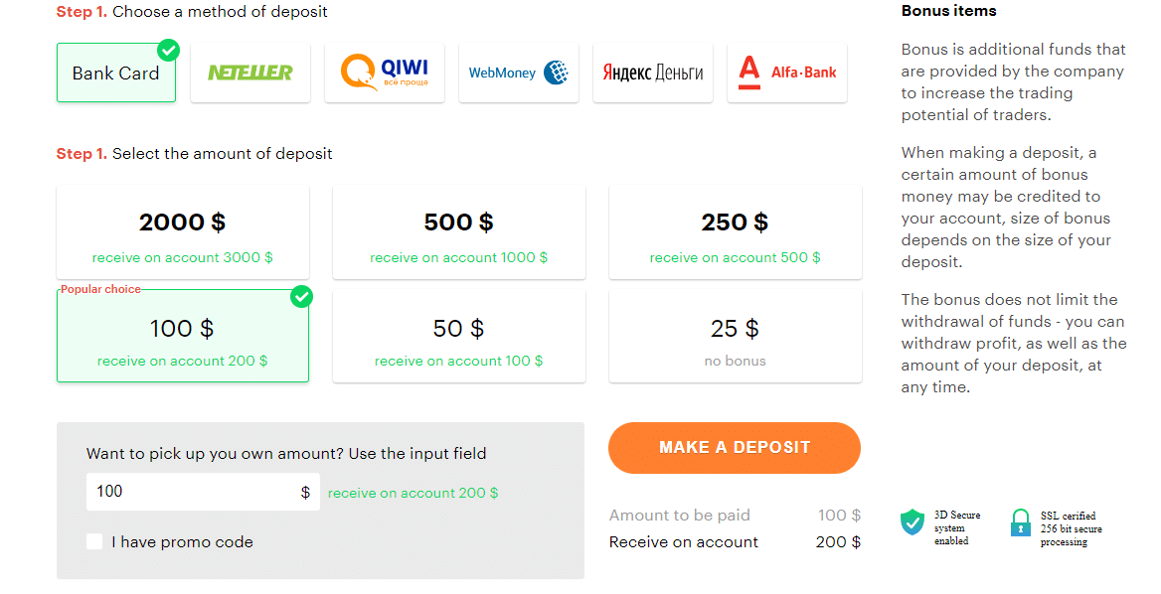Click the green checkmark on Bank Card
Screen dimensions: 1161x594
tap(169, 50)
